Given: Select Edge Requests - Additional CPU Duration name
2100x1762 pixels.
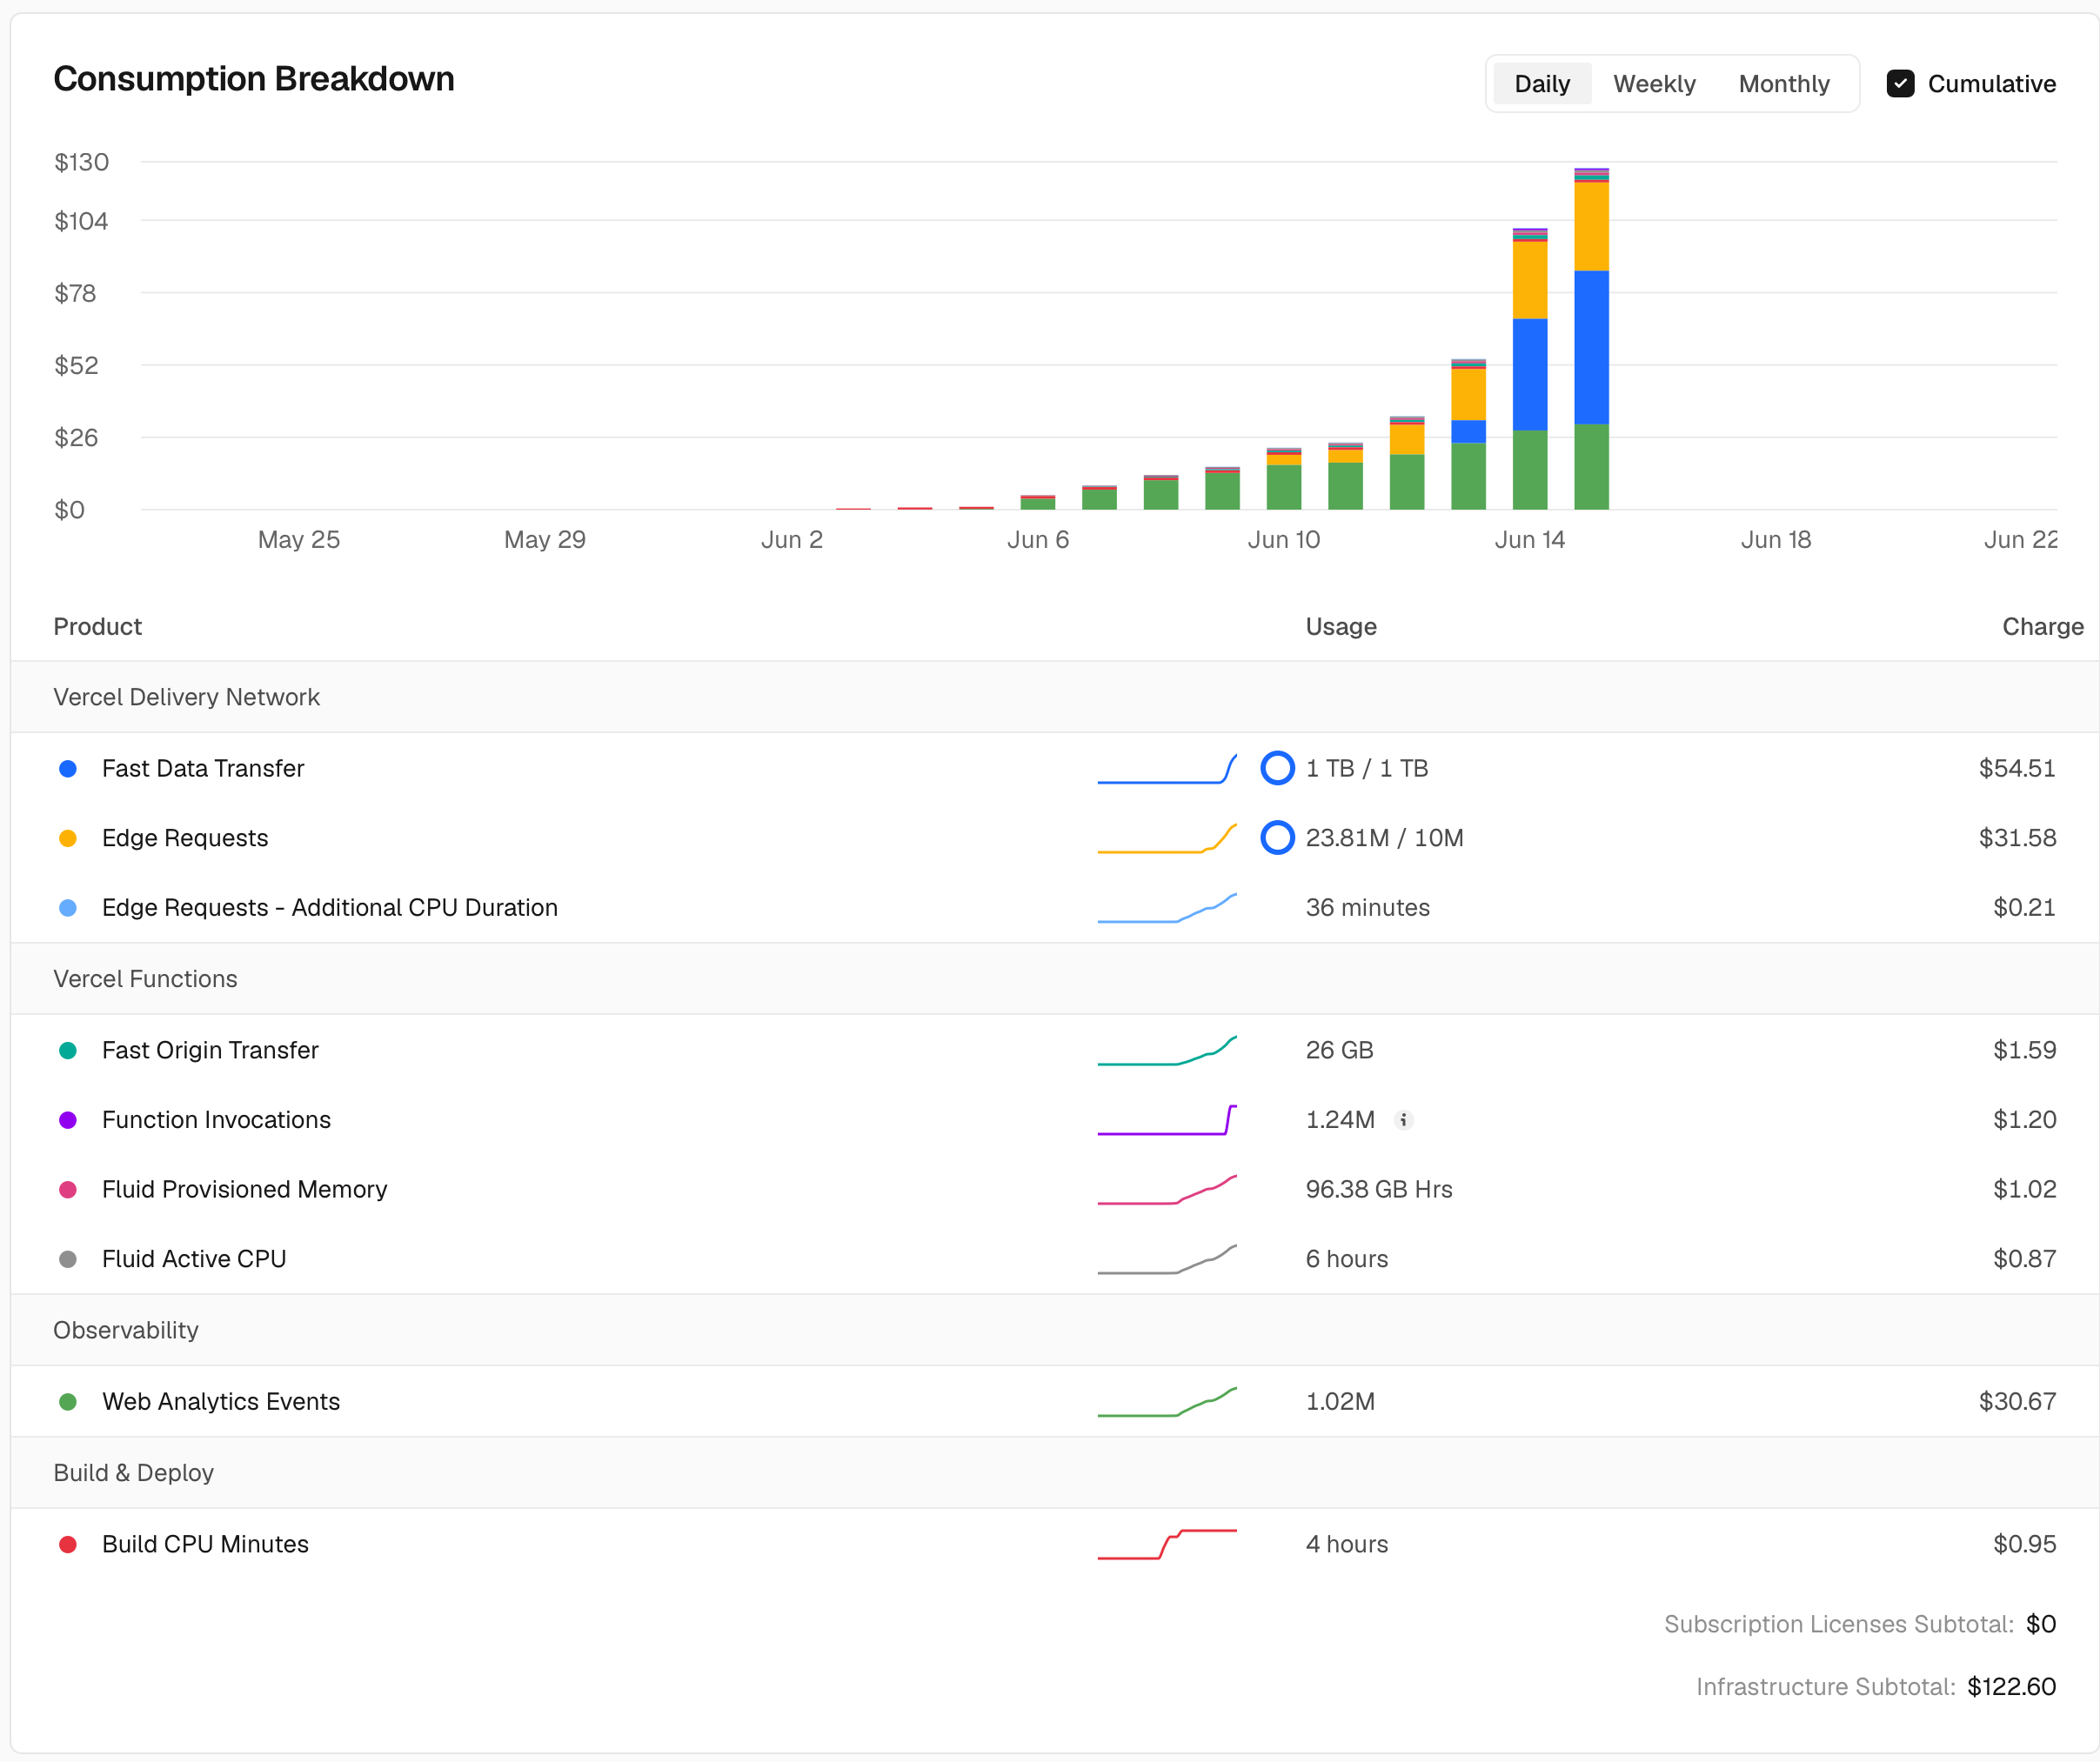Looking at the screenshot, I should click(x=330, y=908).
